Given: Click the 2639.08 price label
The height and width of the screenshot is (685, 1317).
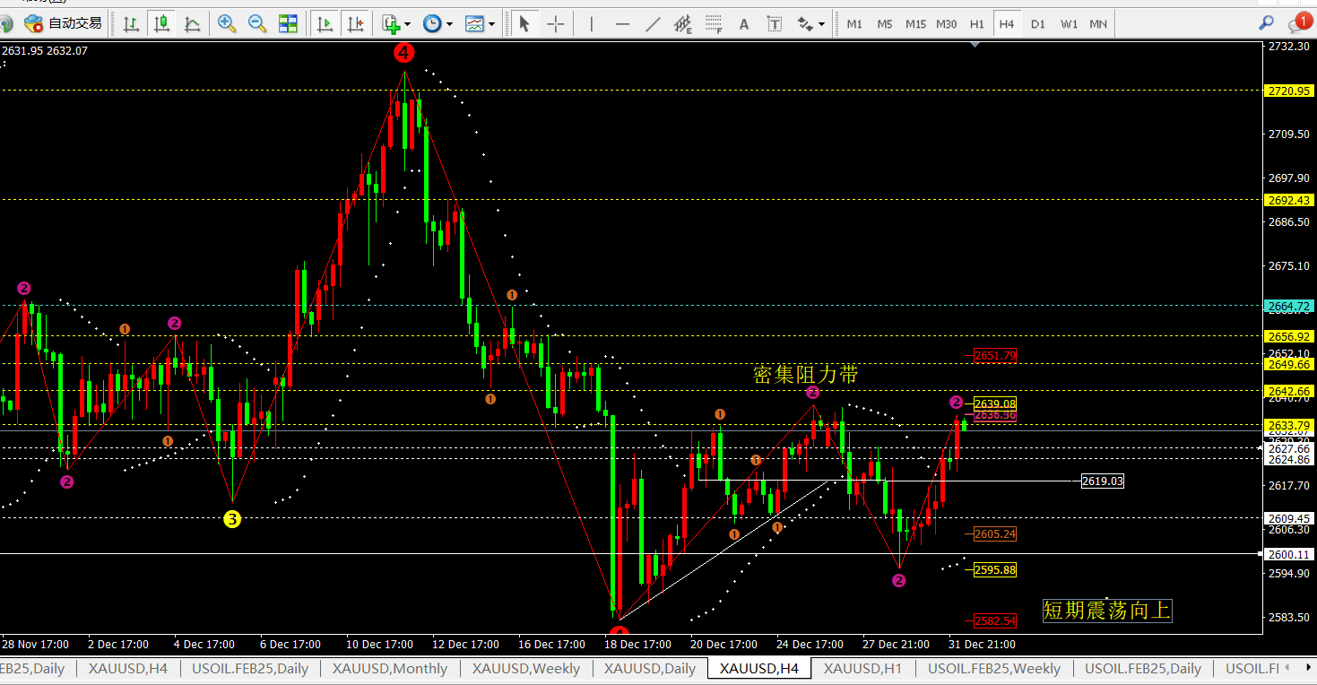Looking at the screenshot, I should (x=995, y=403).
